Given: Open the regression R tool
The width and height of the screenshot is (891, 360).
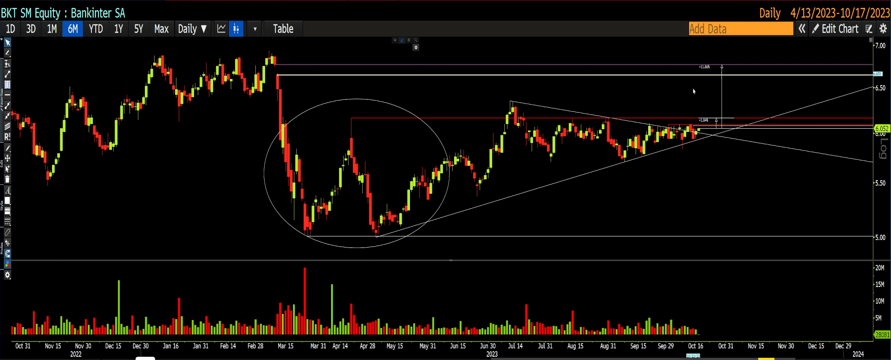Looking at the screenshot, I should pyautogui.click(x=7, y=137).
